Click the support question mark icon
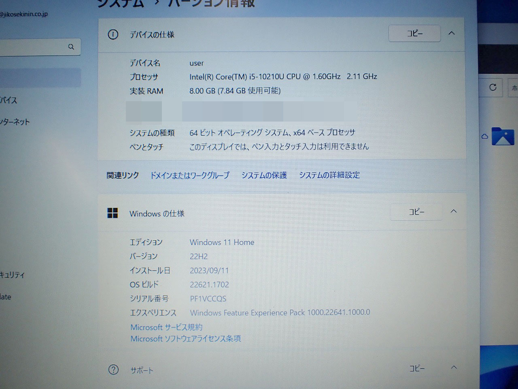Screen dimensions: 518x389 (114, 370)
